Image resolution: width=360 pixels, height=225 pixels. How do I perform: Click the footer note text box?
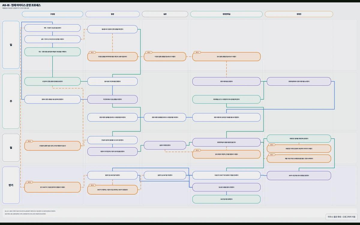180,212
